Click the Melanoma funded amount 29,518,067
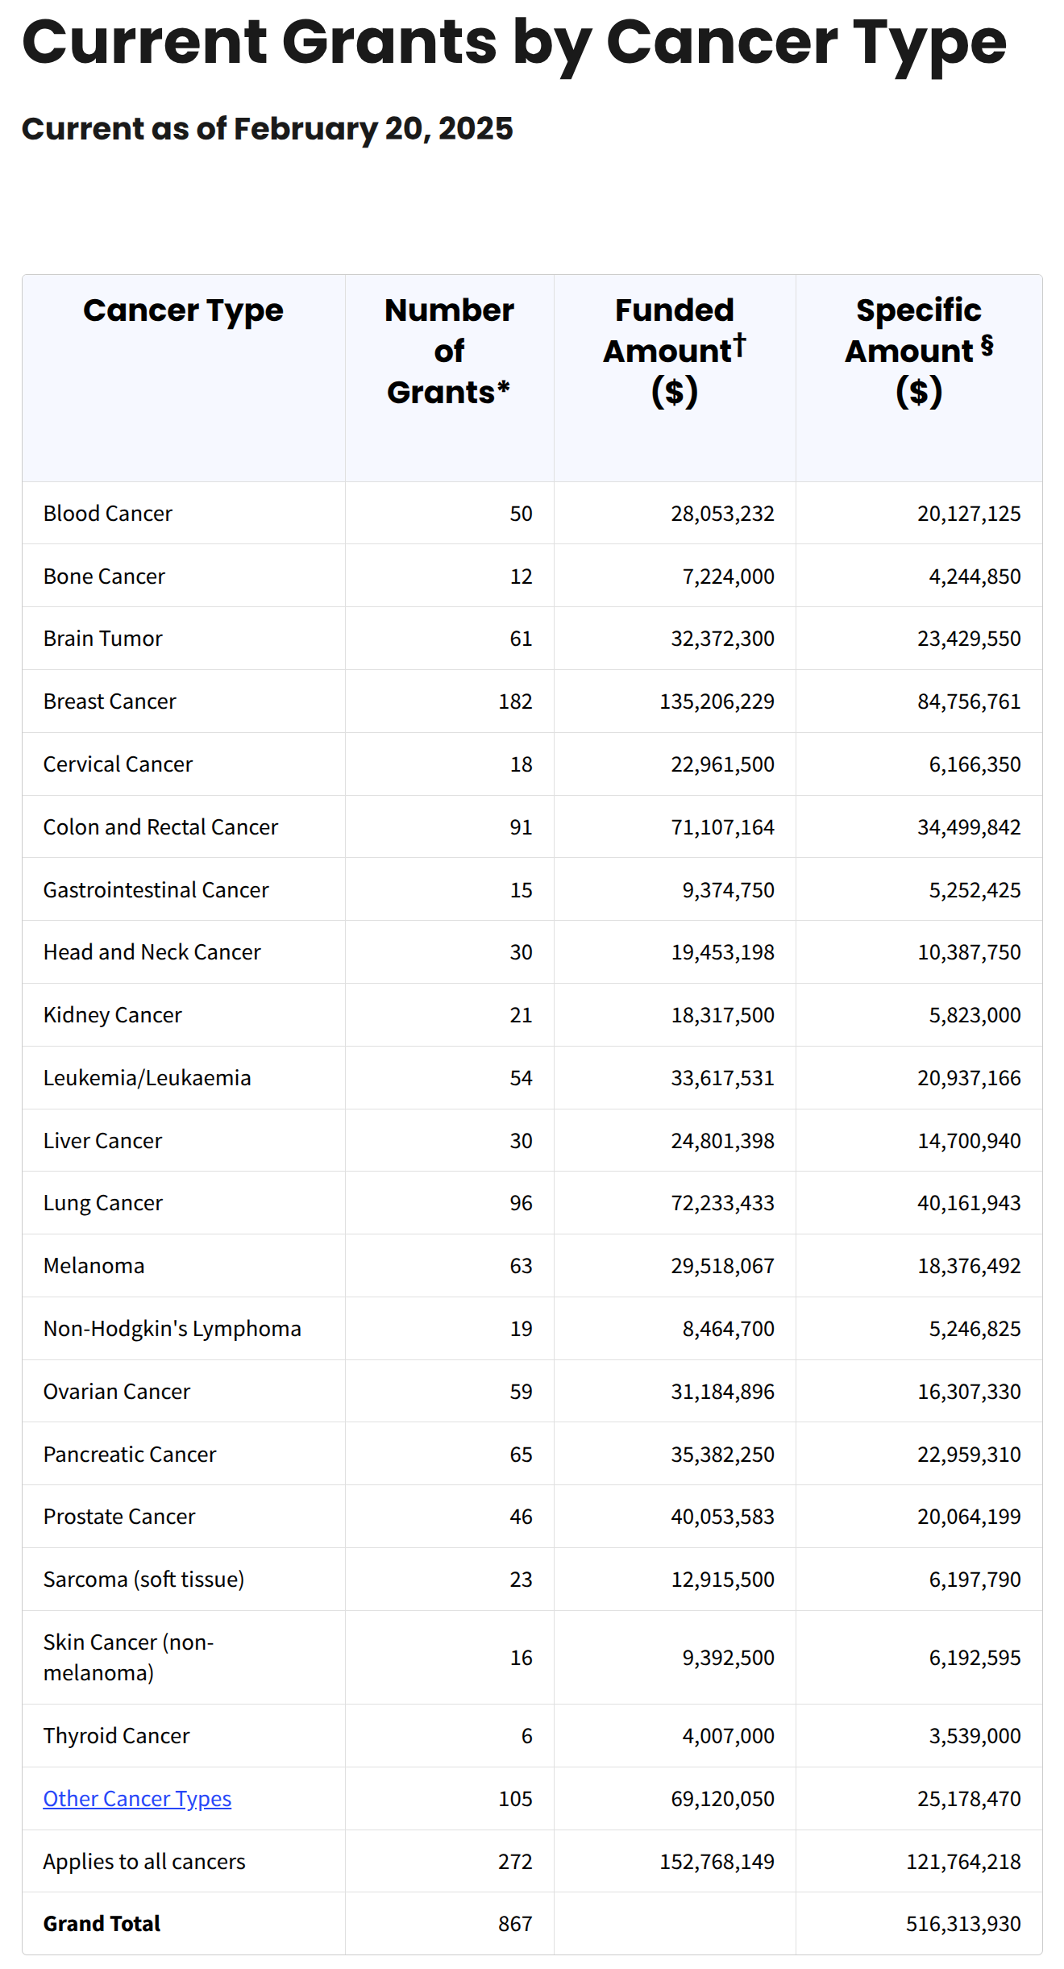 pyautogui.click(x=722, y=1266)
